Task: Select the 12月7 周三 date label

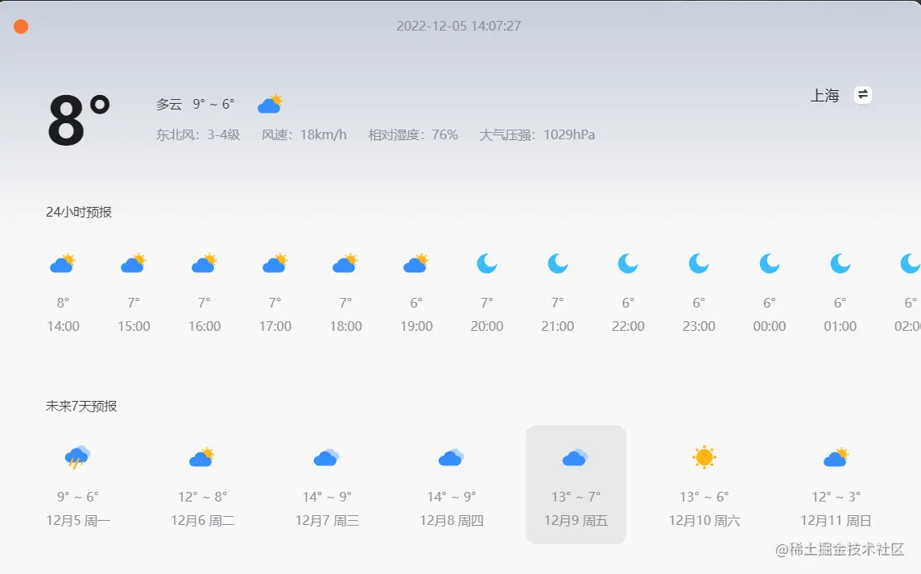Action: (x=327, y=521)
